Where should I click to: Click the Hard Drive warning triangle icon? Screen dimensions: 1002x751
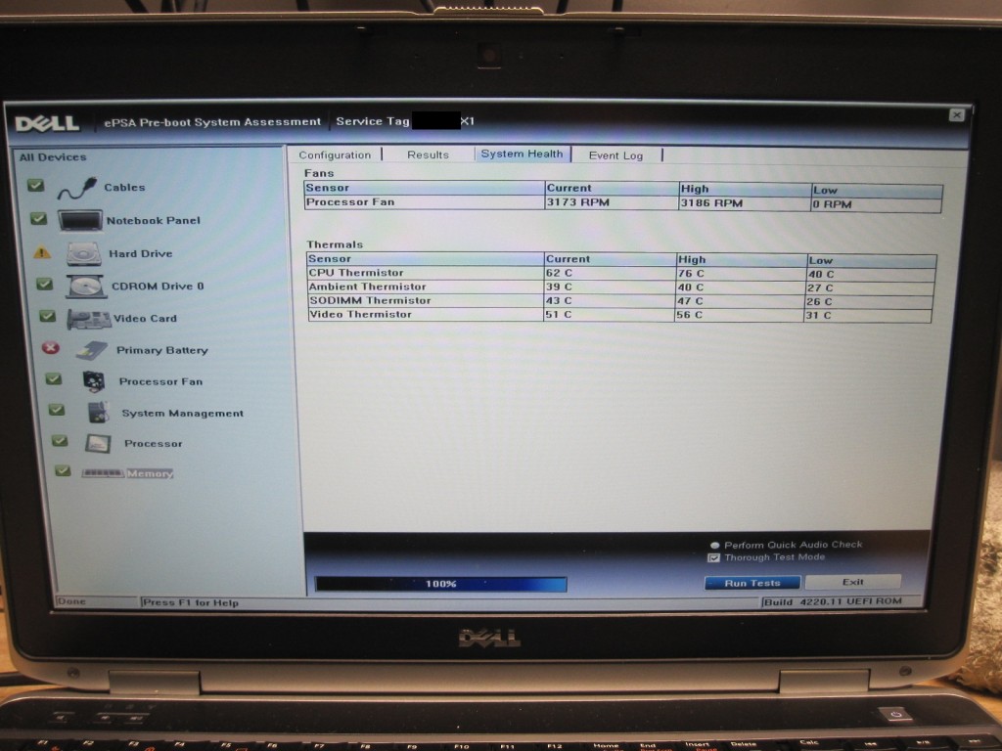click(42, 253)
